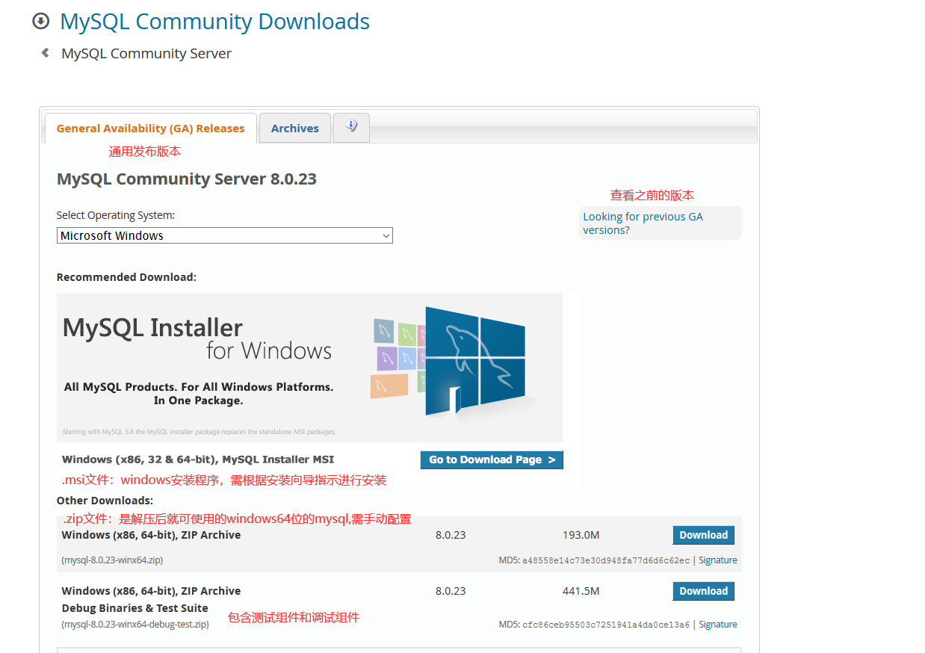The image size is (925, 653).
Task: Go back to the MySQL Community Server link
Action: tap(146, 54)
